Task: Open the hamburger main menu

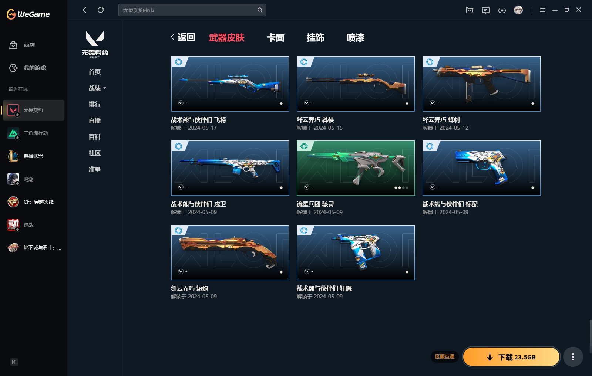Action: pos(542,10)
